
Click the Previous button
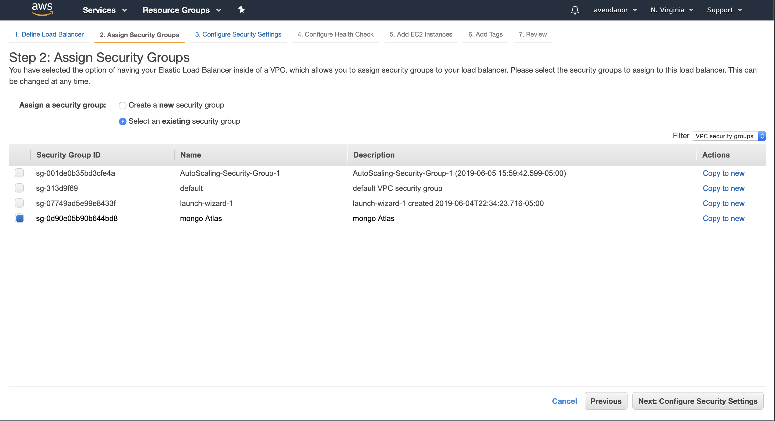[x=604, y=400]
